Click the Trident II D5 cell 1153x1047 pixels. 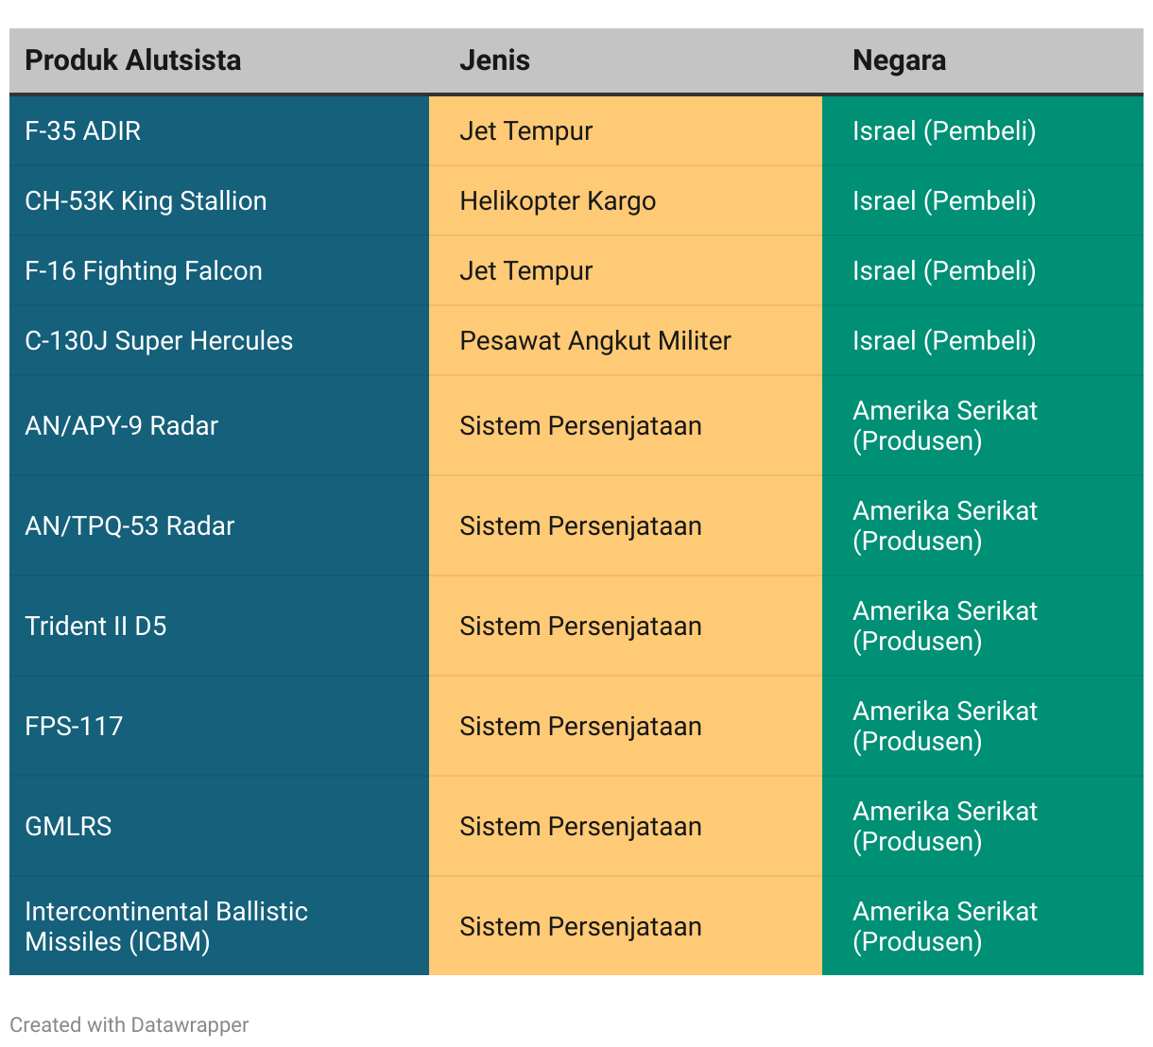coord(95,626)
